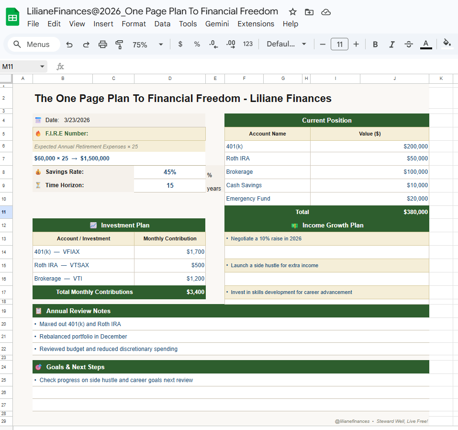Toggle bold formatting in the toolbar
Viewport: 458px width, 430px height.
(x=375, y=44)
